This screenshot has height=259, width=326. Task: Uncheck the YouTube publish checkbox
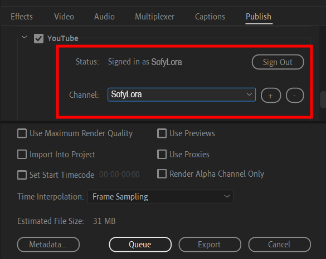tap(38, 38)
